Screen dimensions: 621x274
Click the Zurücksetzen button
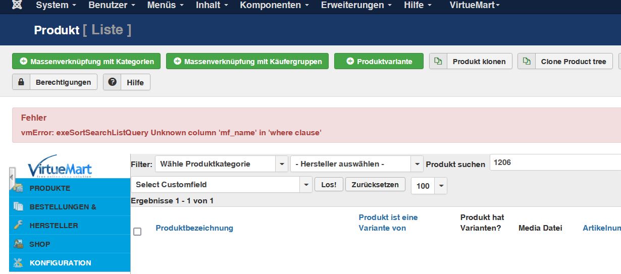375,185
